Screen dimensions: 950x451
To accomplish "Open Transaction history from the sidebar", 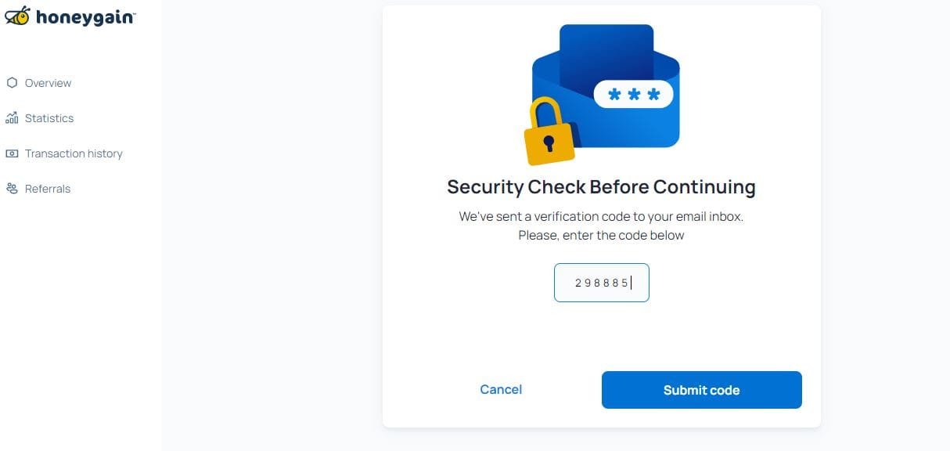I will tap(74, 153).
